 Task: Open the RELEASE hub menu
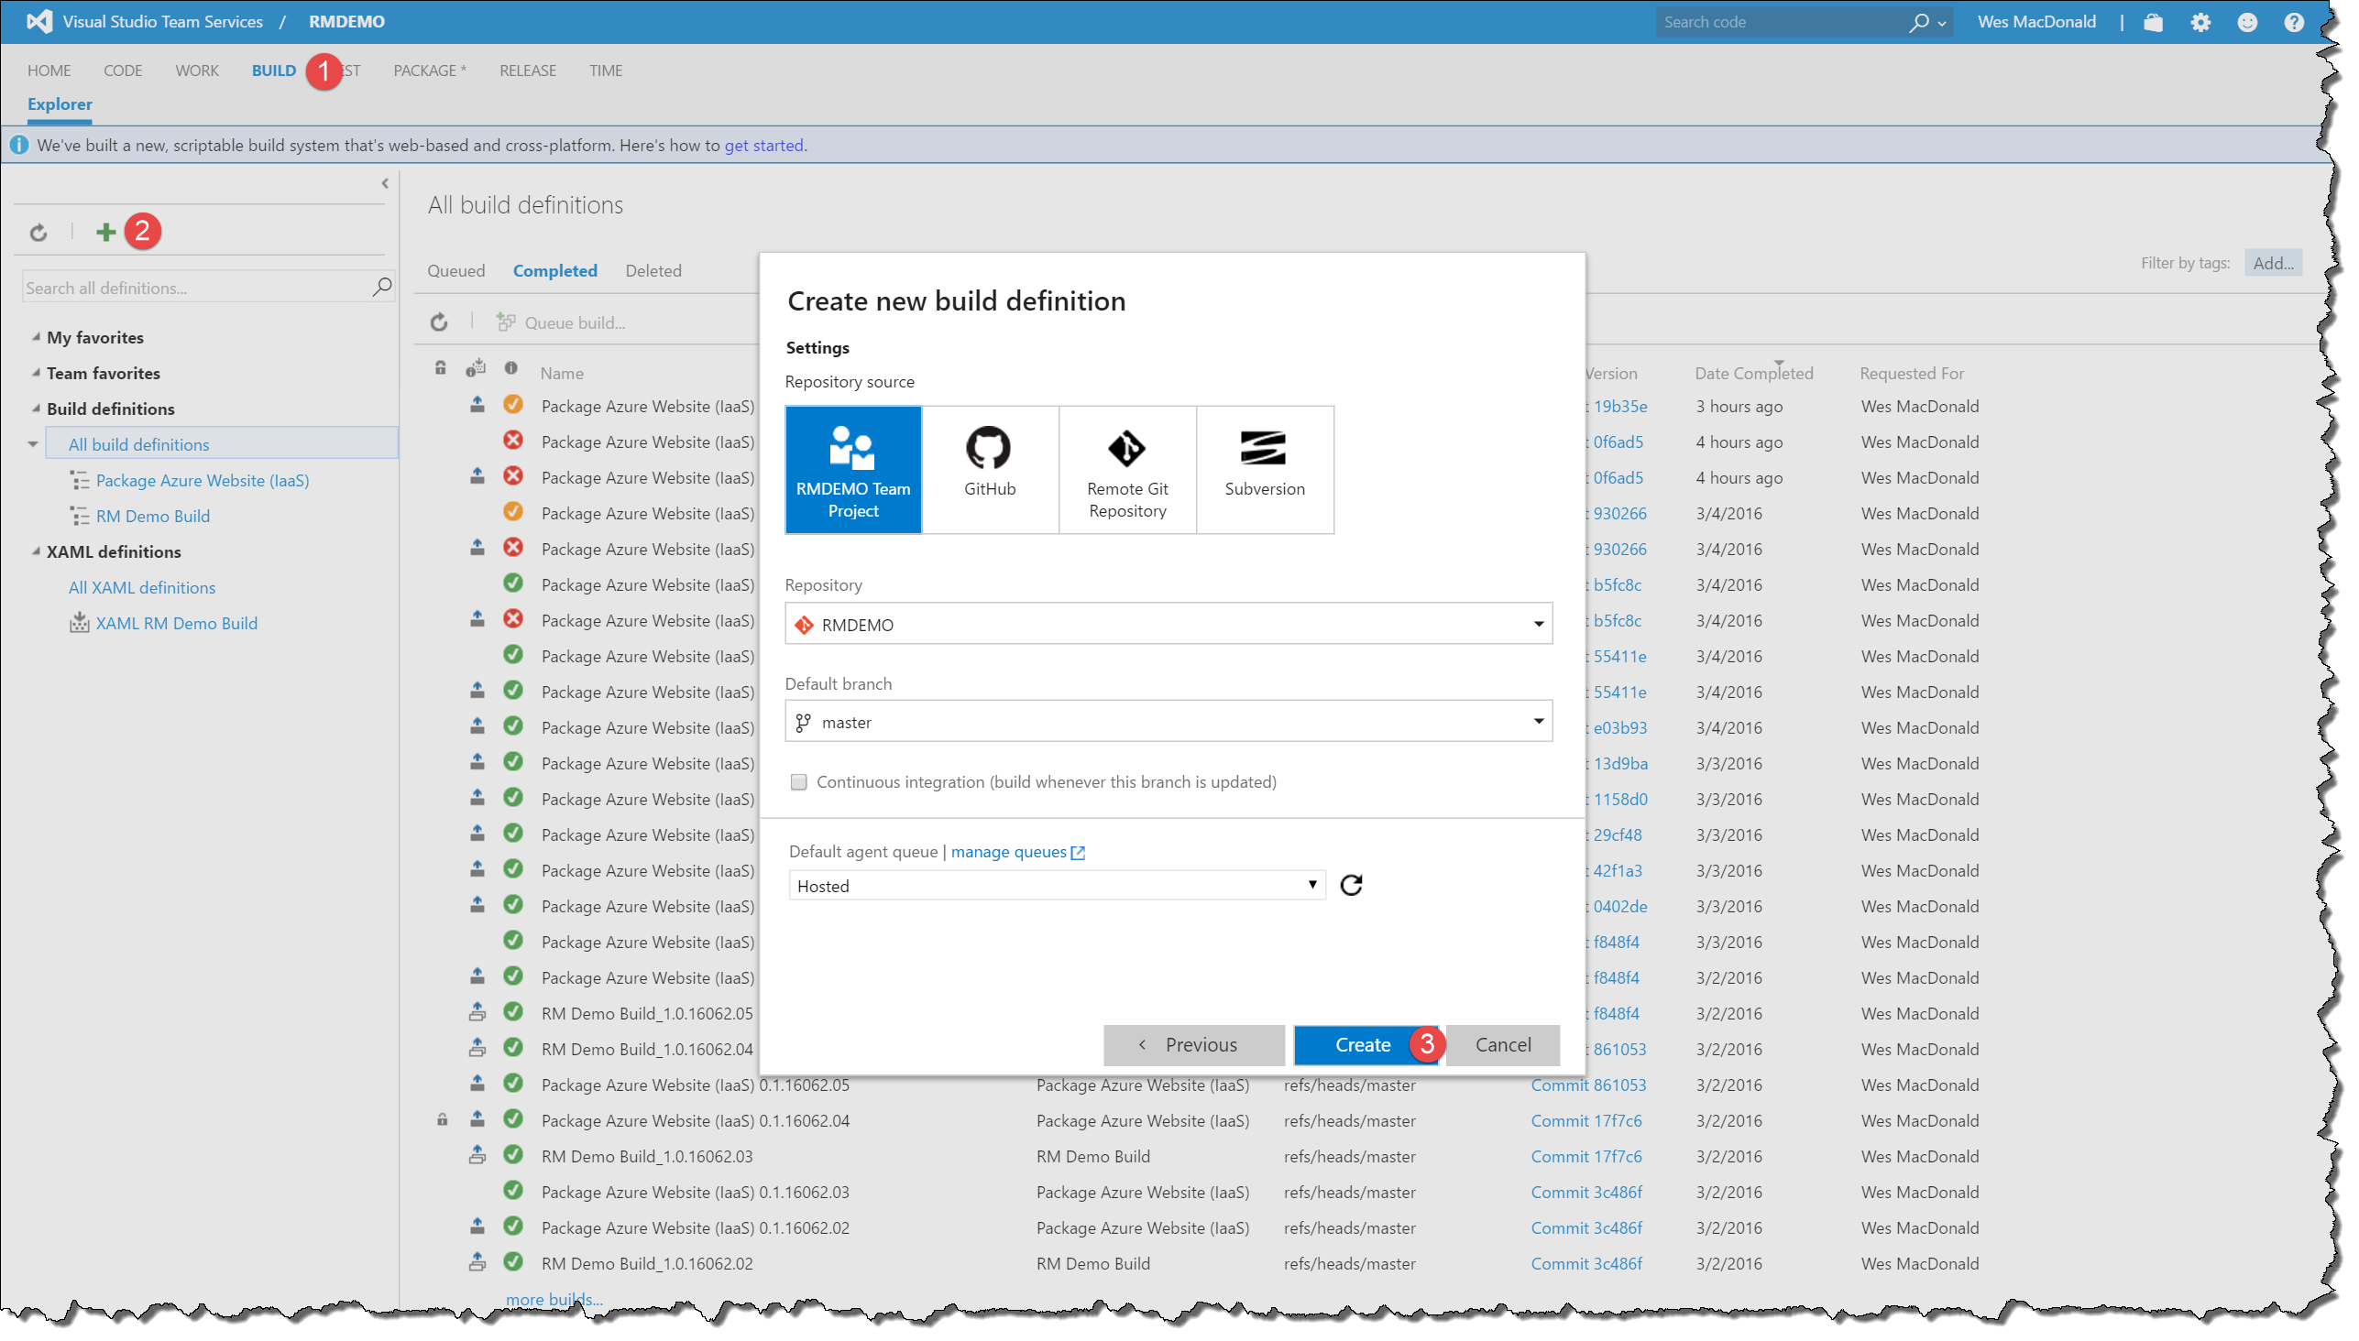coord(527,71)
